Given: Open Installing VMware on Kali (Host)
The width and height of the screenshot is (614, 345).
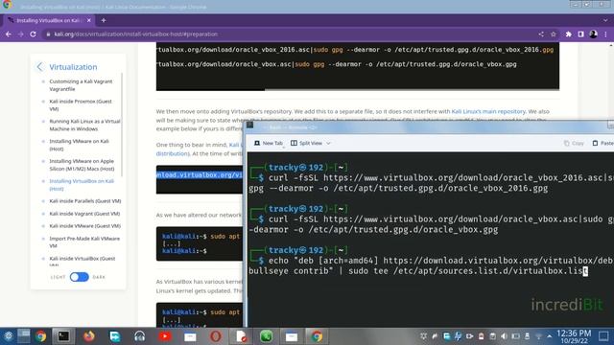Looking at the screenshot, I should point(79,145).
